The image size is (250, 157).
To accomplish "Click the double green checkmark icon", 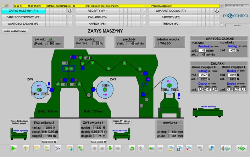I will [x=241, y=149].
